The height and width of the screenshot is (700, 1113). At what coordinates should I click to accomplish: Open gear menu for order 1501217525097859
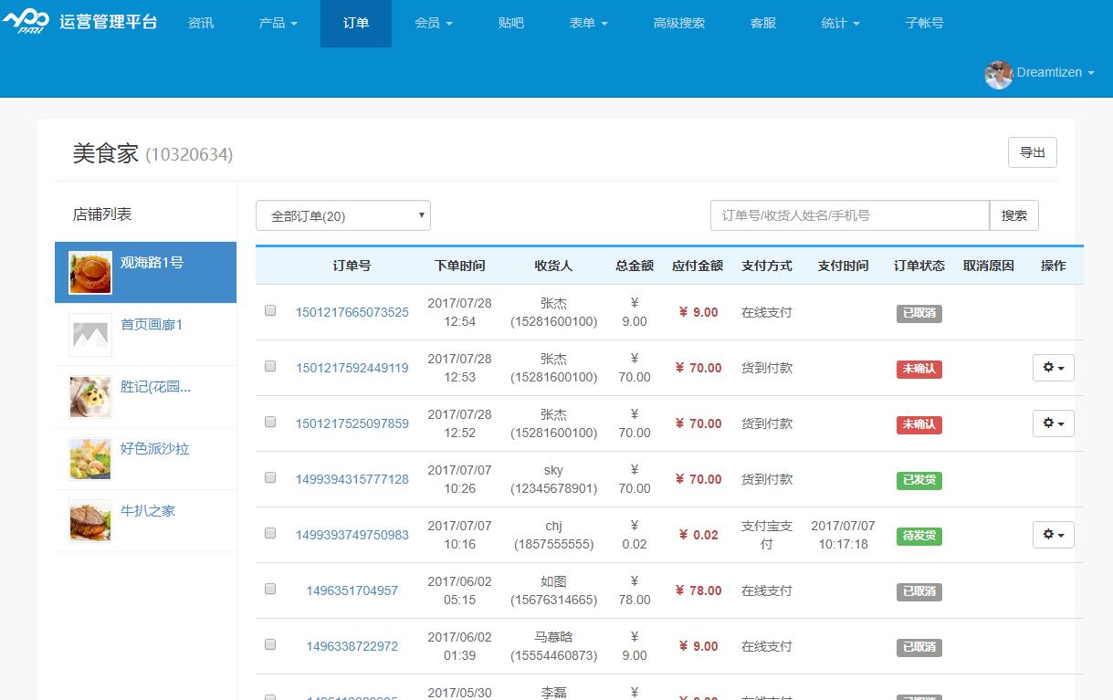(x=1053, y=423)
